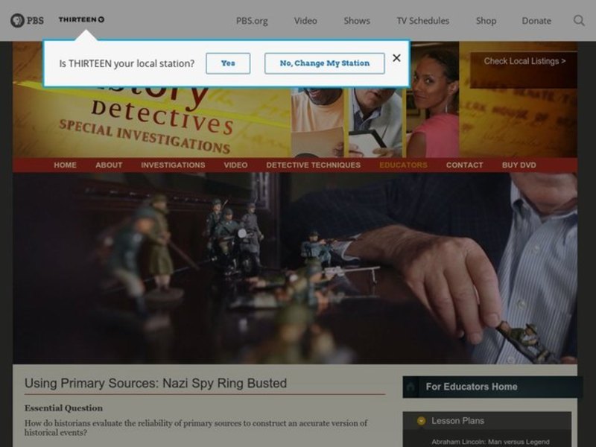The width and height of the screenshot is (596, 447).
Task: Visit the Shop page
Action: (486, 21)
